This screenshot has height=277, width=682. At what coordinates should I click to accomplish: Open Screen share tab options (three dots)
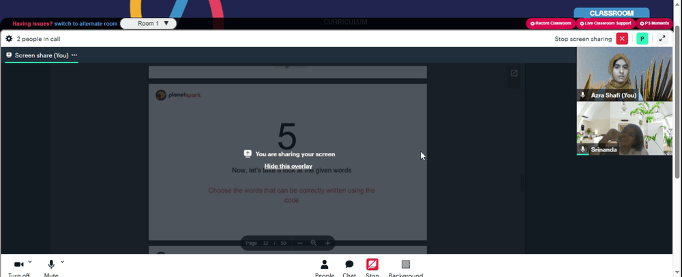tap(74, 55)
